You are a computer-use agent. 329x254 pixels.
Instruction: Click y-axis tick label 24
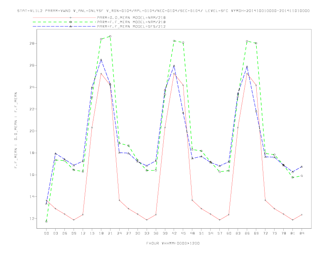[x=32, y=87]
